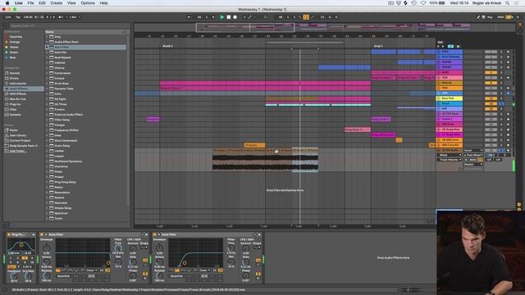Click the Add Folder link in Places

(x=18, y=151)
